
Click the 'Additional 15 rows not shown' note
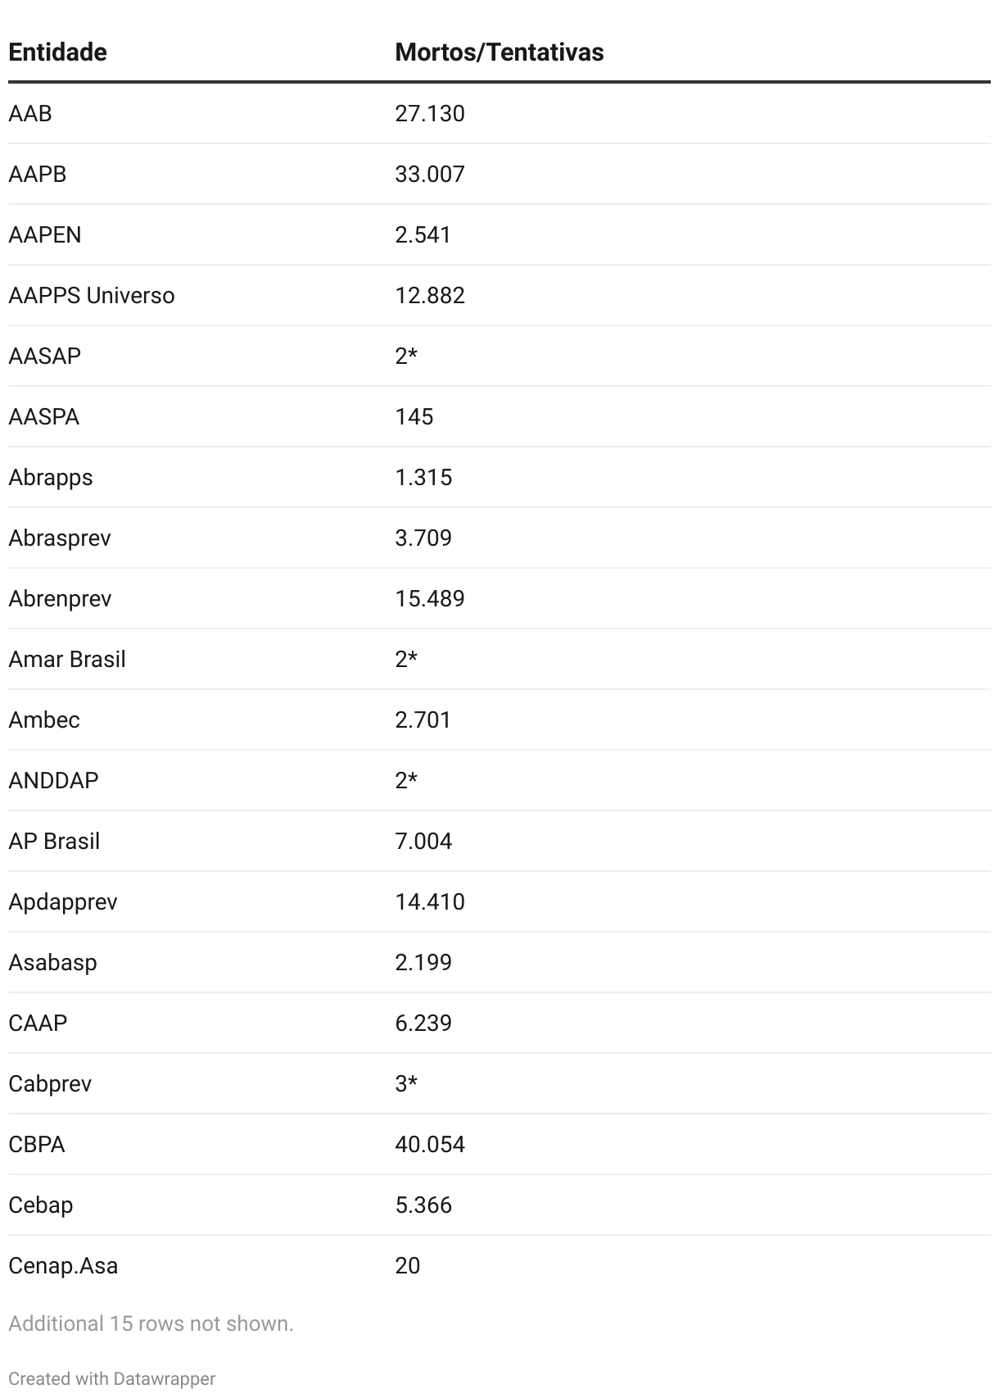coord(151,1323)
